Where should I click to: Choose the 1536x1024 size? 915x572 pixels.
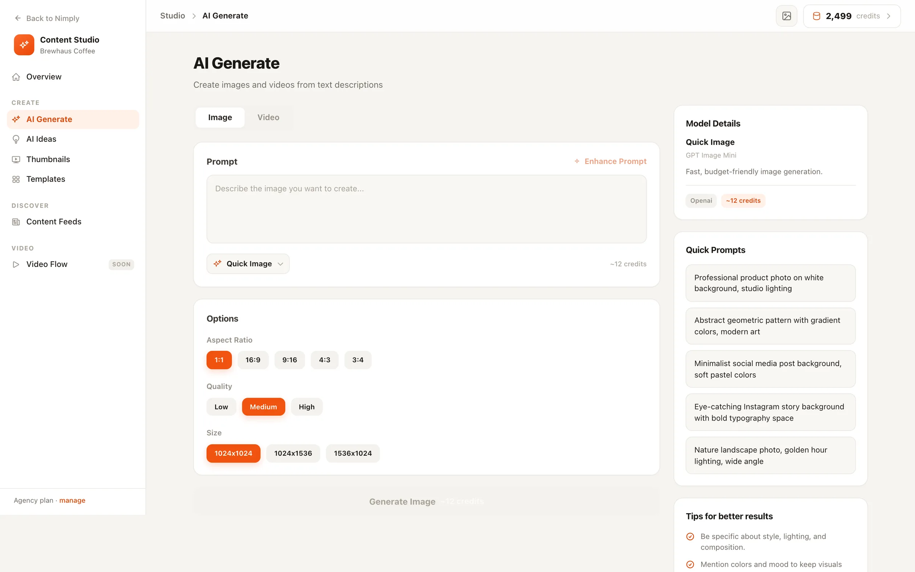coord(353,453)
